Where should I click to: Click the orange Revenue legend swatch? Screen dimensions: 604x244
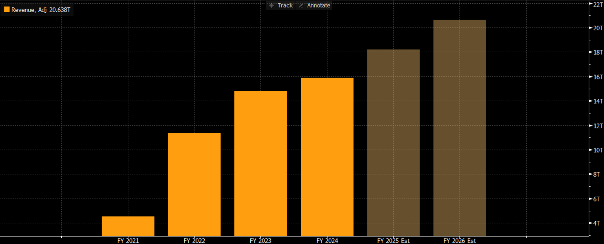click(7, 10)
